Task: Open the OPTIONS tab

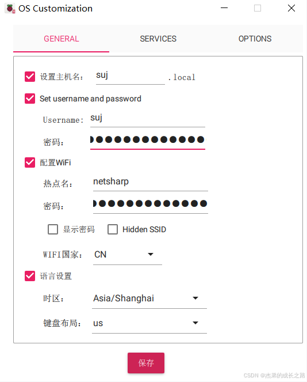Action: point(255,39)
